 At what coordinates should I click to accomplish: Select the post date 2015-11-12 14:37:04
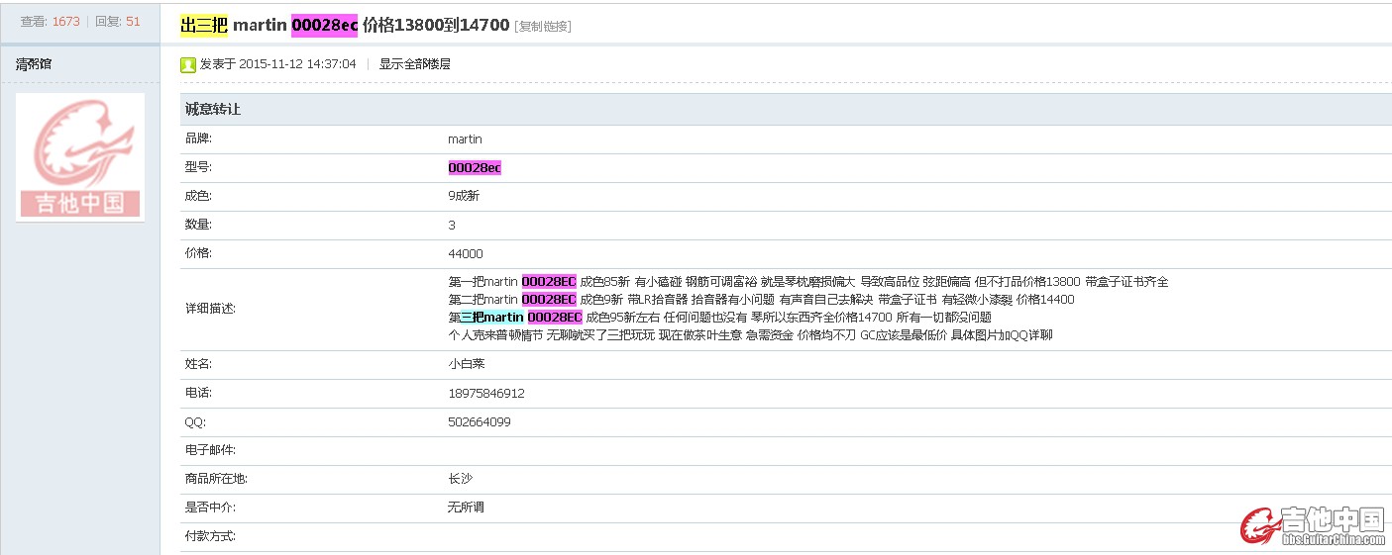[297, 64]
